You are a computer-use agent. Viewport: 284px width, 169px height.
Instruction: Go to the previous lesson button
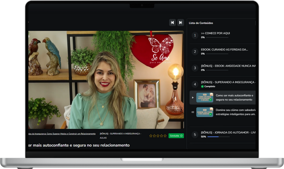tap(172, 22)
